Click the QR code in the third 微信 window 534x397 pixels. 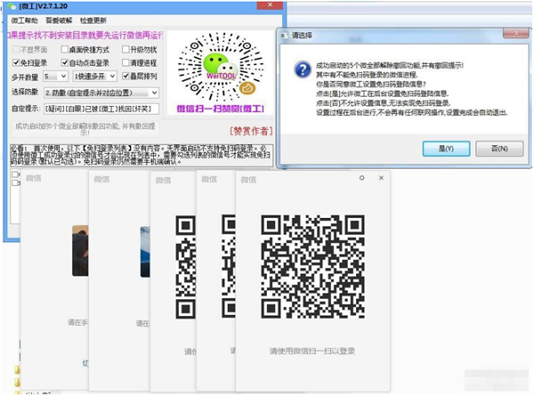coord(186,267)
